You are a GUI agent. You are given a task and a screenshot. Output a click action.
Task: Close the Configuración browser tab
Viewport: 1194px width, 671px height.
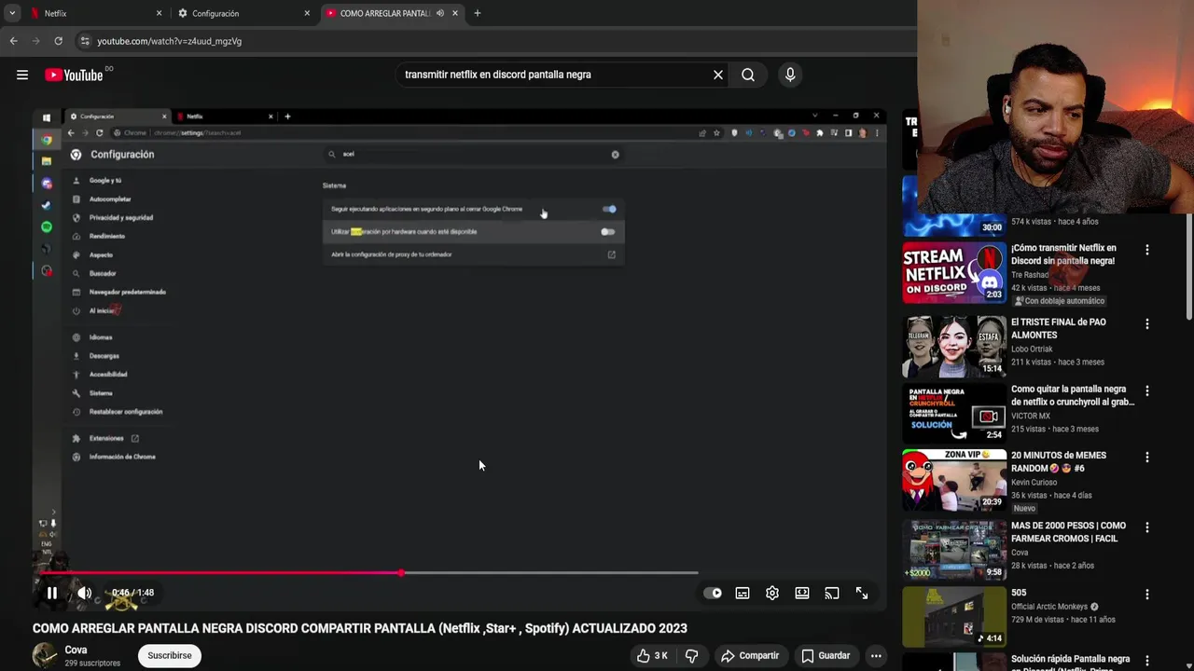click(x=307, y=13)
